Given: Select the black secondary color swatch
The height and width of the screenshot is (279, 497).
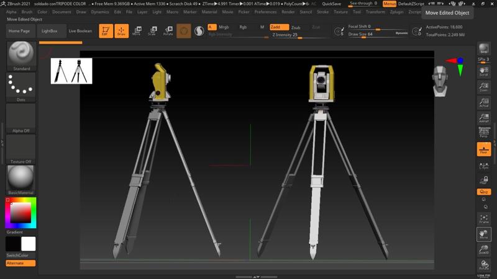Looking at the screenshot, I should pyautogui.click(x=13, y=244).
